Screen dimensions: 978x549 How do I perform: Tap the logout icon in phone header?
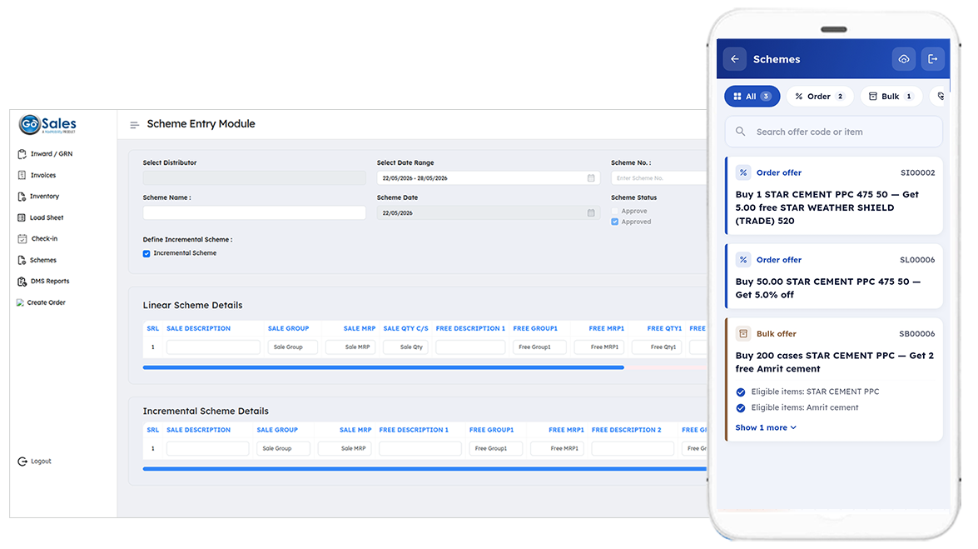(932, 59)
